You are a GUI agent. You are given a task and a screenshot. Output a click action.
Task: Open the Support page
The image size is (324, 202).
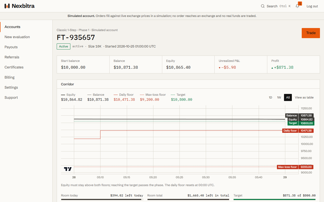tap(26, 97)
